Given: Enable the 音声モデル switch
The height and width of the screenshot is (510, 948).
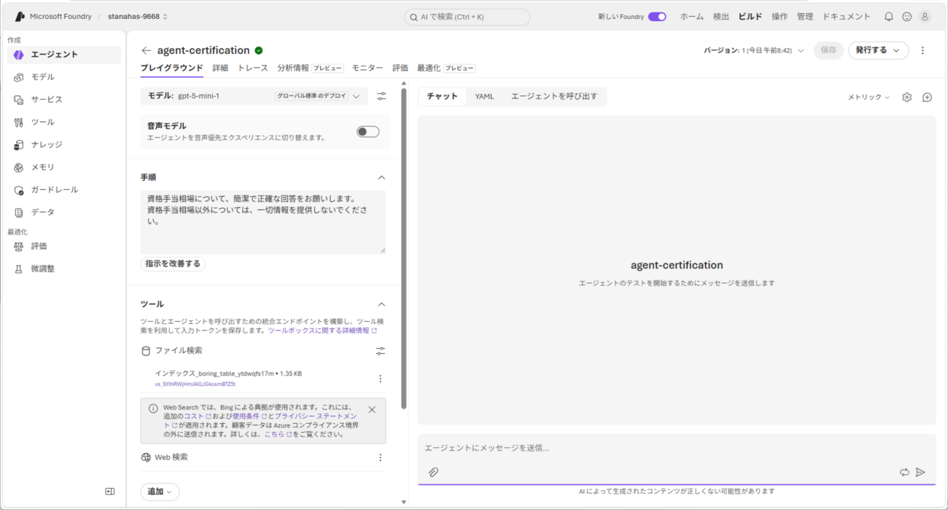Looking at the screenshot, I should point(368,131).
